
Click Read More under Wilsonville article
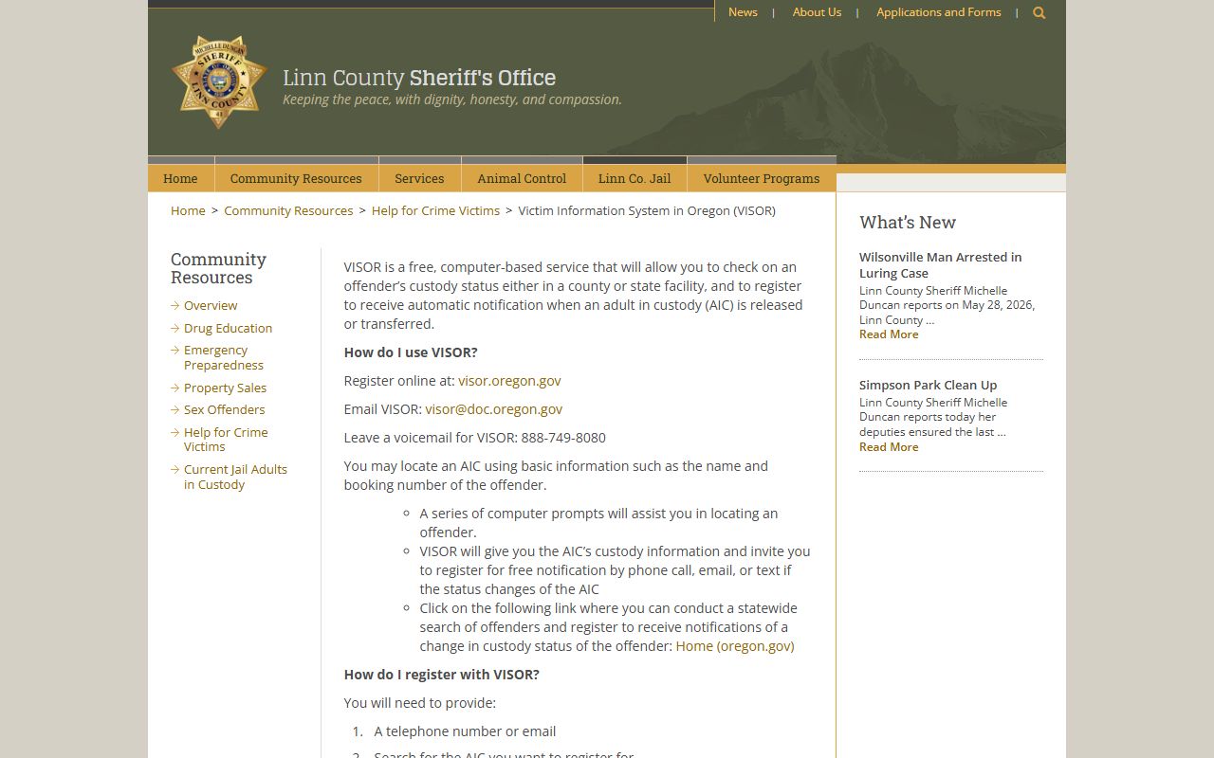(x=889, y=334)
